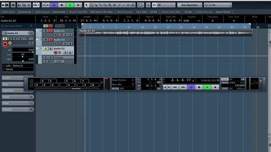The image size is (271, 152).
Task: Open the automation mode dropdown in toolbar
Action: 36,5
